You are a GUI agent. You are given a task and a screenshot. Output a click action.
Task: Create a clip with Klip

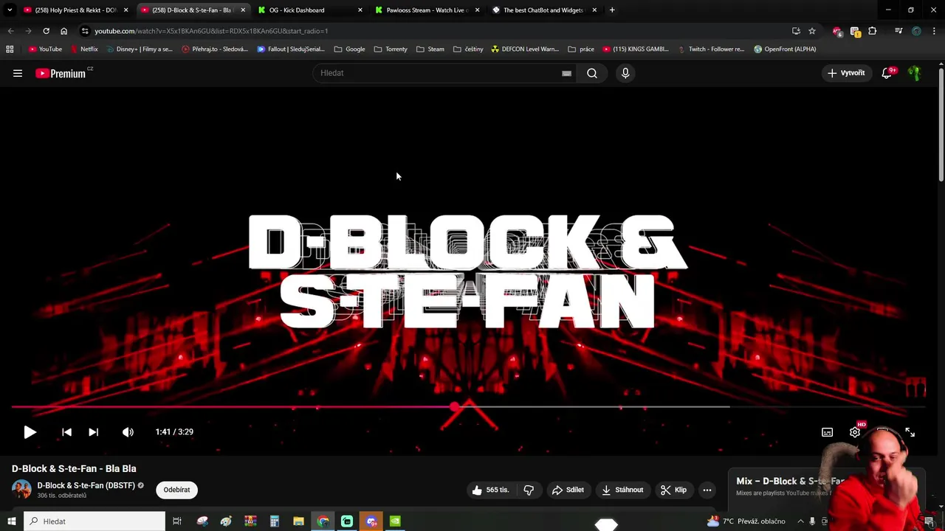(x=673, y=490)
